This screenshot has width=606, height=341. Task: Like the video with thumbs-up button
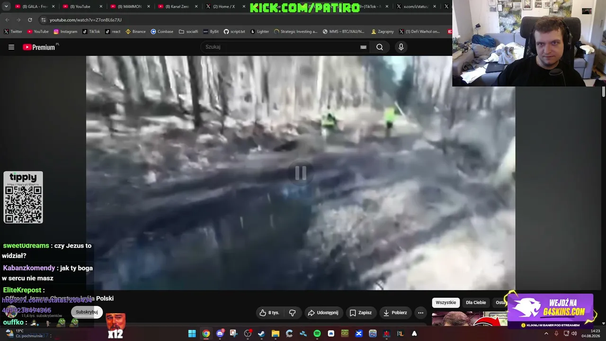click(269, 313)
